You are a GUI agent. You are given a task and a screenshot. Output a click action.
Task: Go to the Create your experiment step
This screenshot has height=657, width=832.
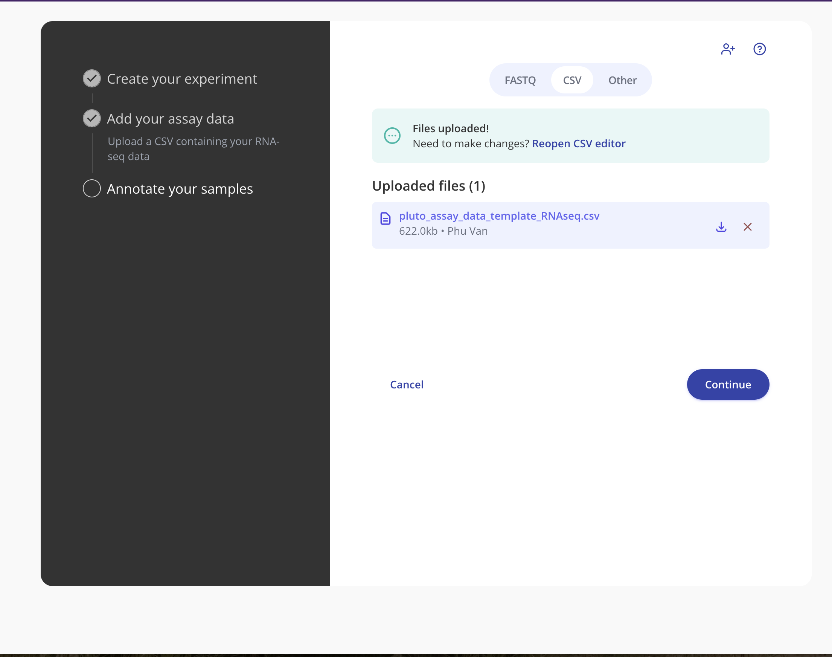[182, 79]
